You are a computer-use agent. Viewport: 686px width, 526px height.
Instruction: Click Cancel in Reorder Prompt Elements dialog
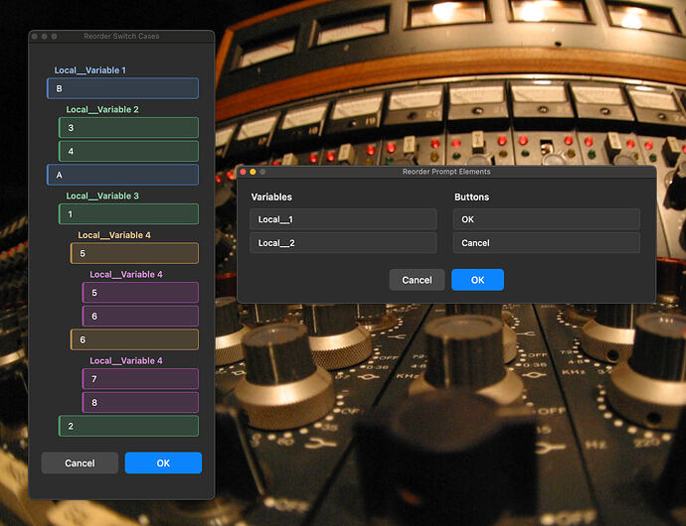tap(417, 280)
